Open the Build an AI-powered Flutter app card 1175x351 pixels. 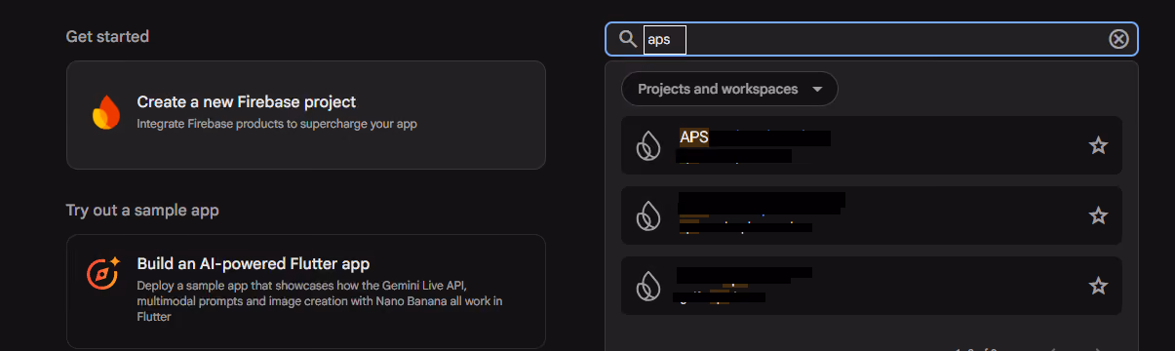click(x=306, y=292)
